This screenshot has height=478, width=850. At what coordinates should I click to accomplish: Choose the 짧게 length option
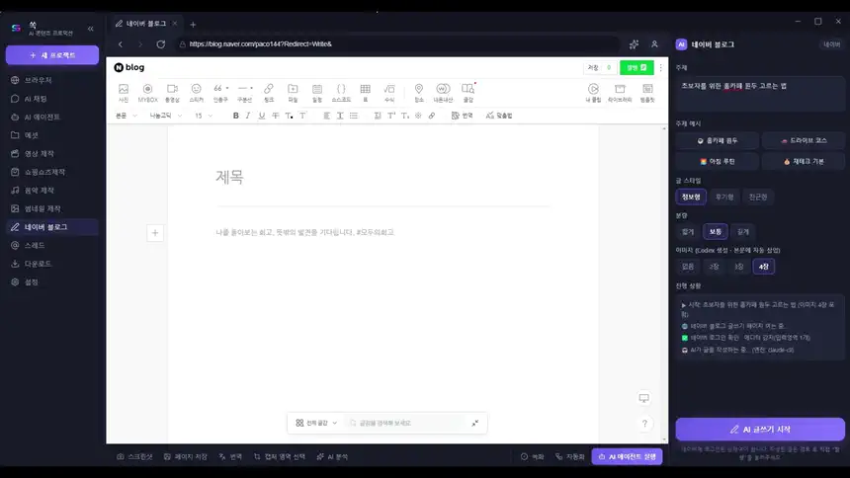point(688,231)
